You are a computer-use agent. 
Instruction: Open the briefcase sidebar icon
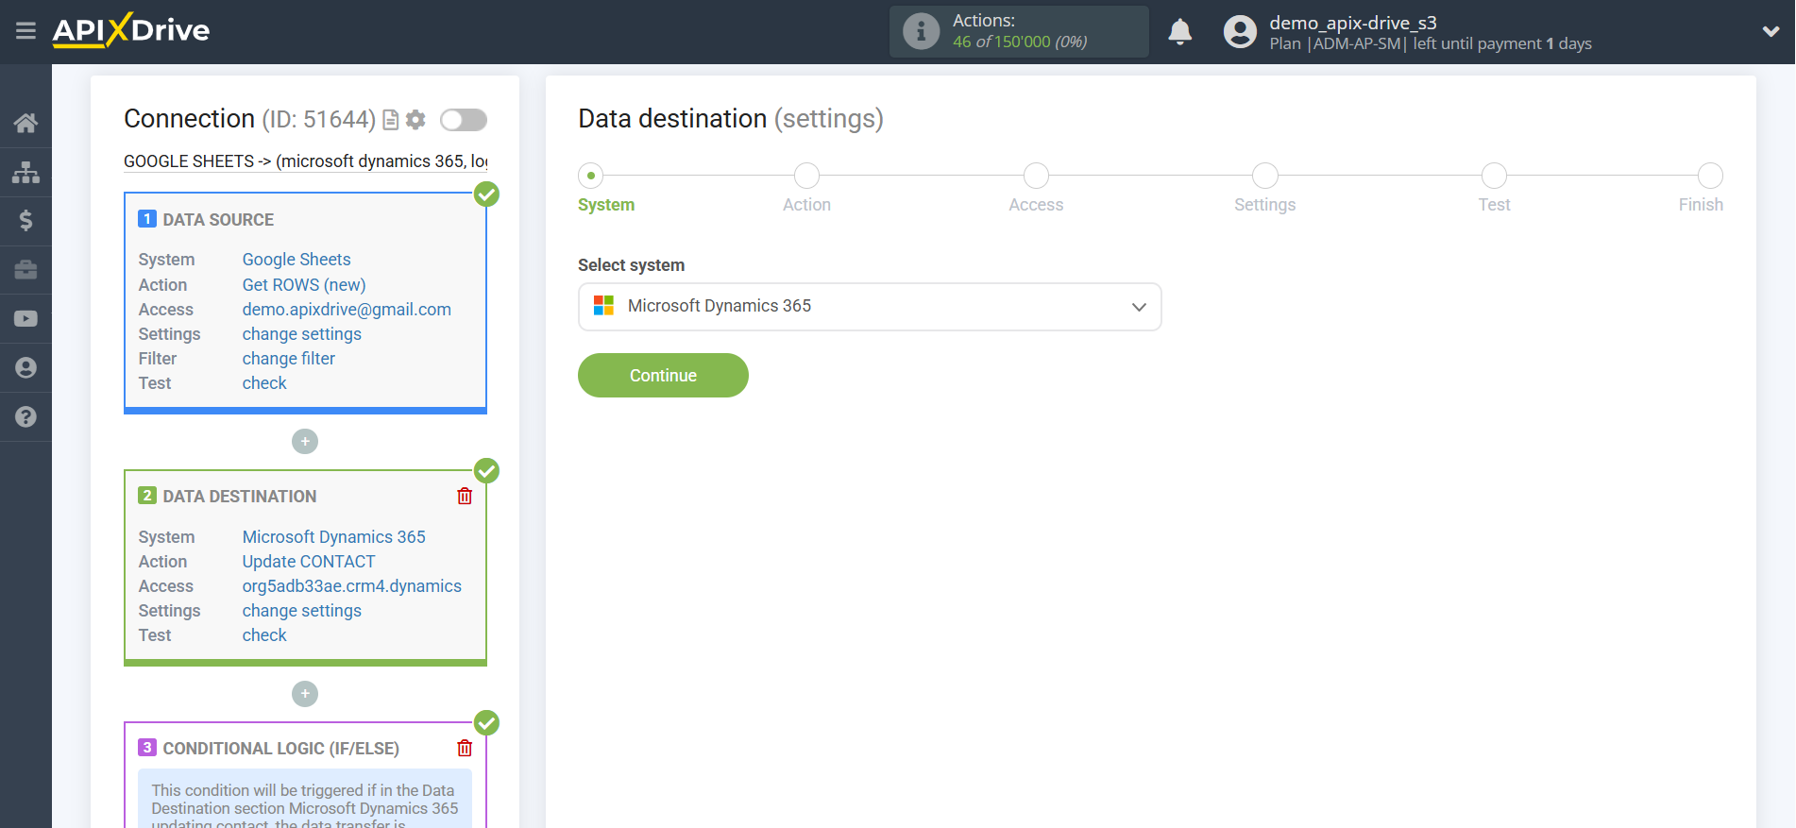25,270
